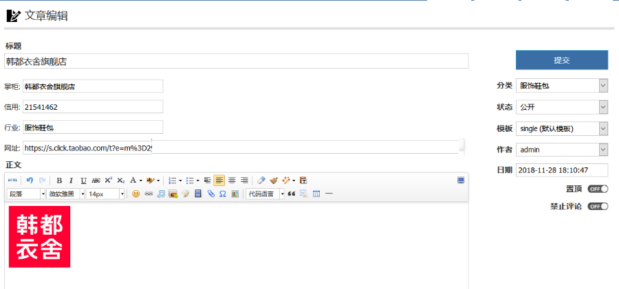This screenshot has width=619, height=289.
Task: Insert a horizontal rule line
Action: pos(329,194)
